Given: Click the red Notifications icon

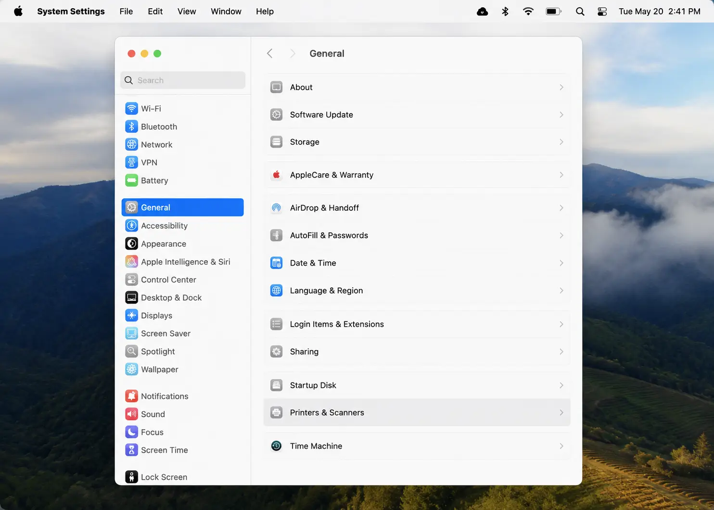Looking at the screenshot, I should point(131,396).
